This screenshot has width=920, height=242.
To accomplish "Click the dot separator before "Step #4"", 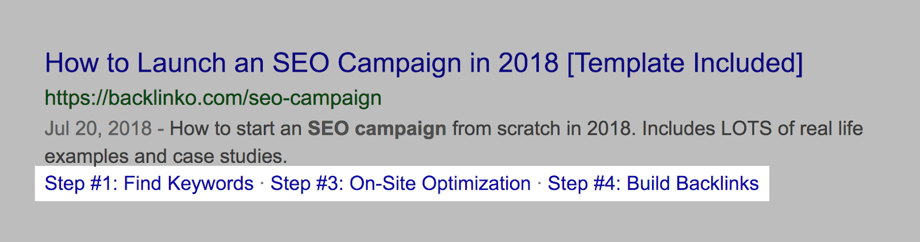I will click(539, 183).
